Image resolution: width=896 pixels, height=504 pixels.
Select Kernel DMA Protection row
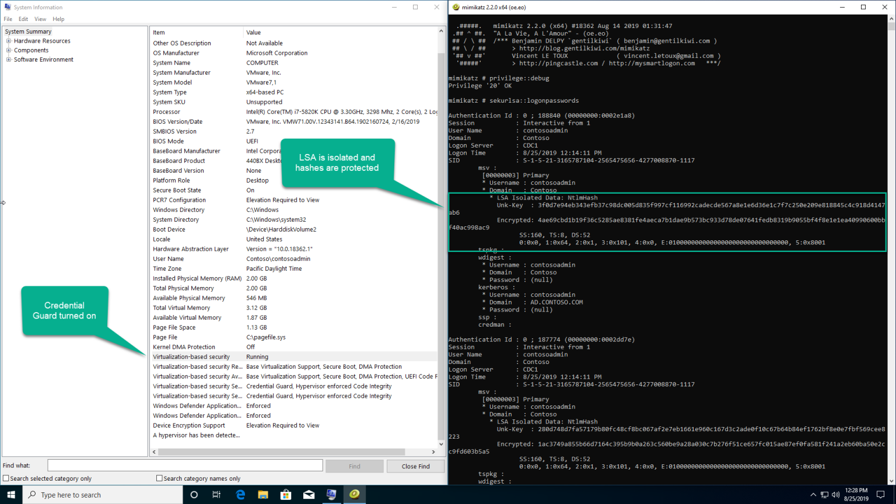pos(294,347)
